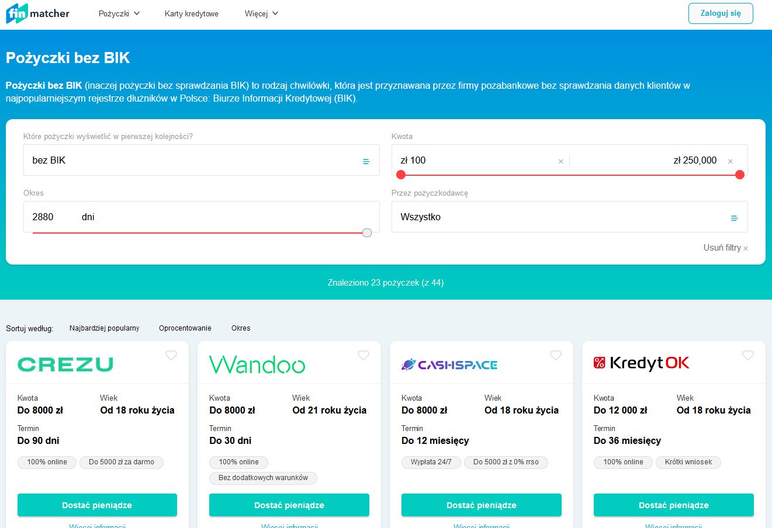The height and width of the screenshot is (528, 772).
Task: Click the Wandoo logo
Action: point(257,364)
